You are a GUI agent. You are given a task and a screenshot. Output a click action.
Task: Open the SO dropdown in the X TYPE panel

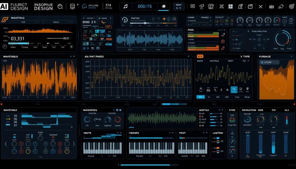point(246,61)
